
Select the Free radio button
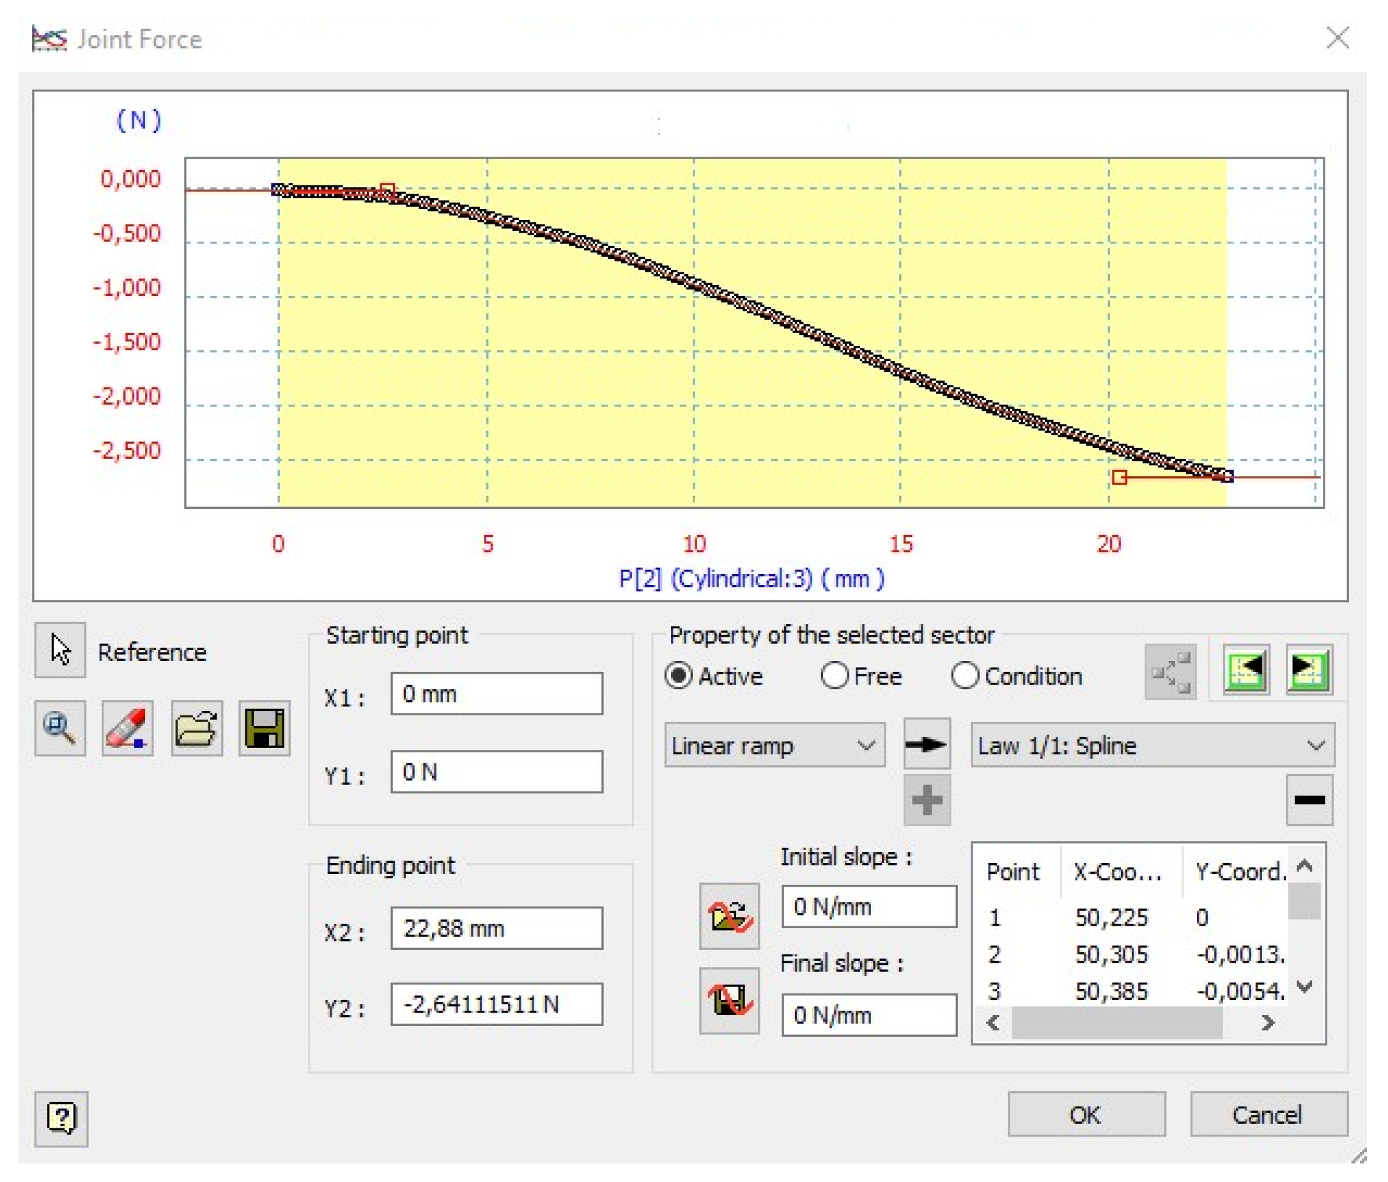(835, 677)
